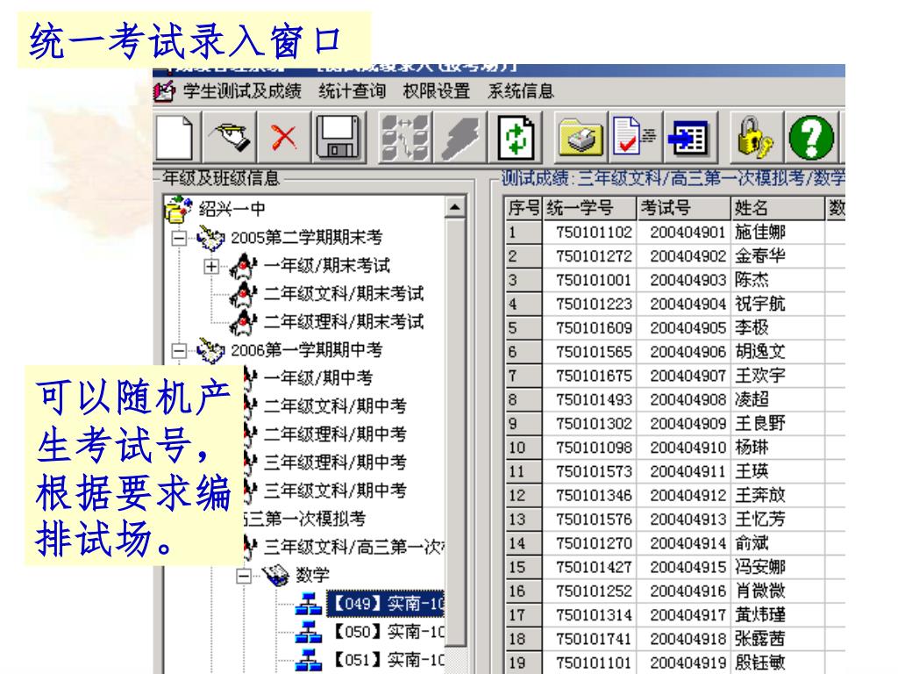Click the 统一学号 column header
Screen dimensions: 898x674
pos(589,208)
